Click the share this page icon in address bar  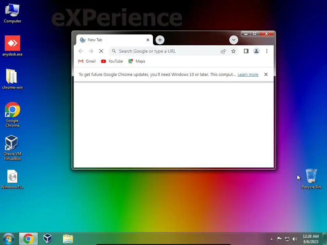pos(223,51)
